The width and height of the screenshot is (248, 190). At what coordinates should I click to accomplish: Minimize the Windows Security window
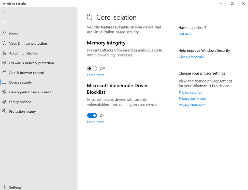[x=221, y=3]
